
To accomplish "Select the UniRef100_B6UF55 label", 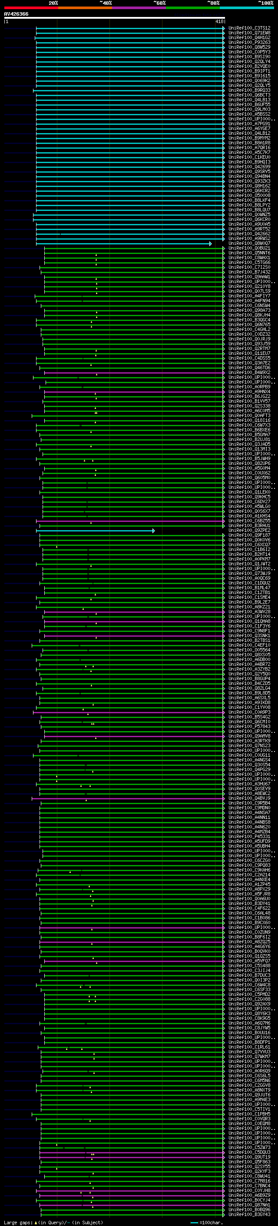I will (x=249, y=105).
